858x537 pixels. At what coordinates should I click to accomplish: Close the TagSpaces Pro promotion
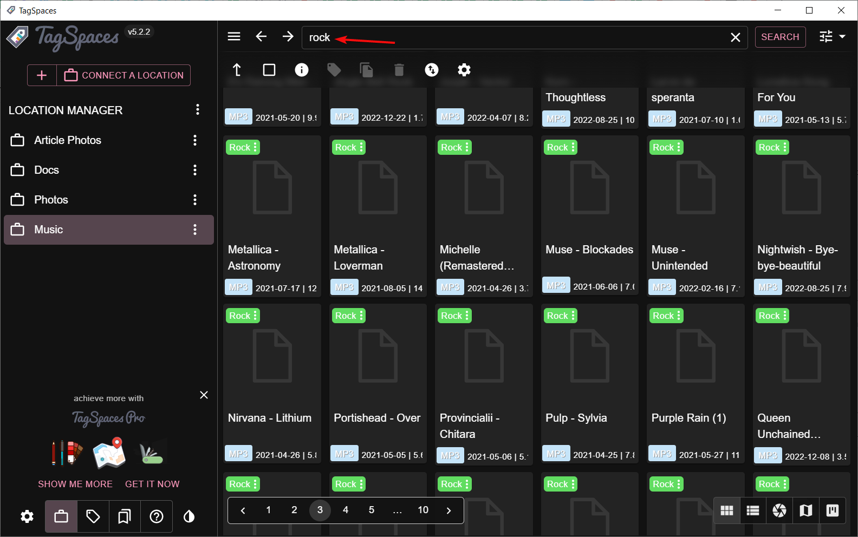click(204, 395)
